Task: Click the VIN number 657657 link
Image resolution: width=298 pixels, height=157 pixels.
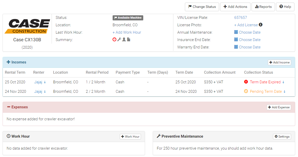Action: 241,18
